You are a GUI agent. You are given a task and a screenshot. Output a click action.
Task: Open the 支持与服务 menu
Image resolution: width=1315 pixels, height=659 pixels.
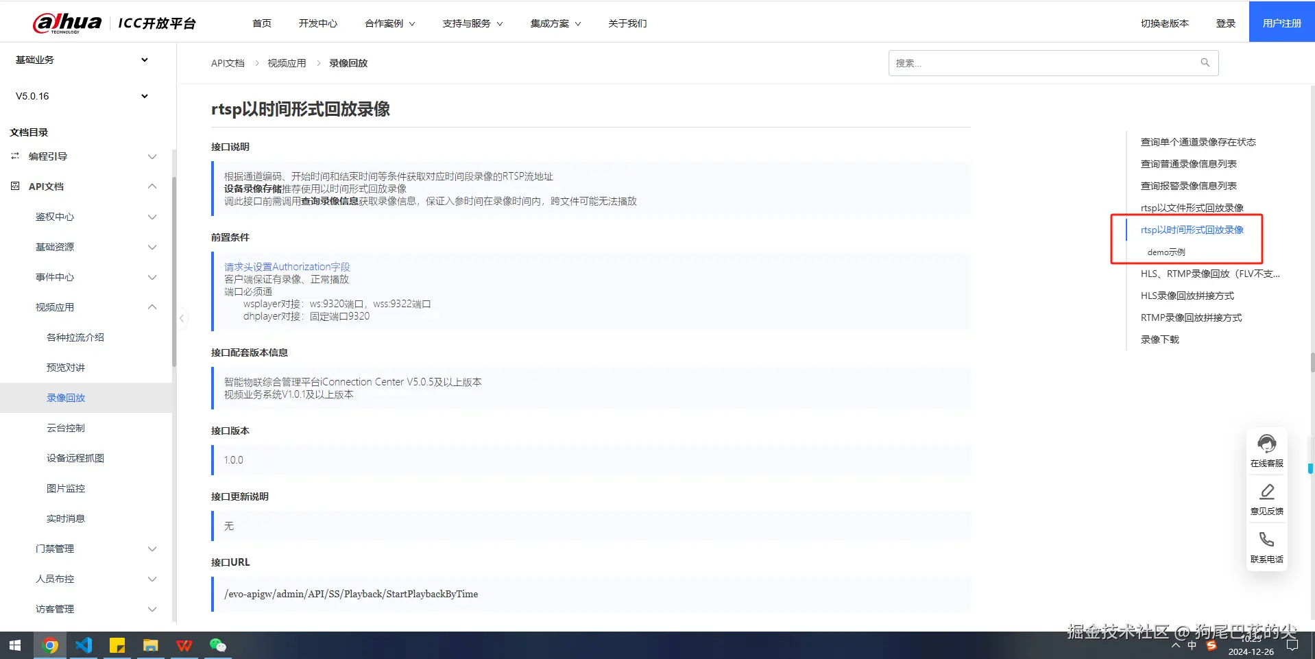coord(472,23)
